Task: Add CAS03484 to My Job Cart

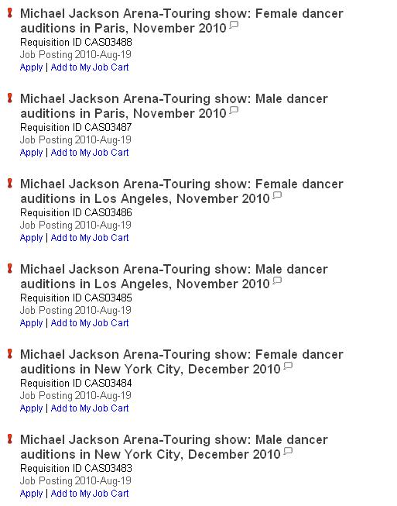Action: tap(90, 408)
